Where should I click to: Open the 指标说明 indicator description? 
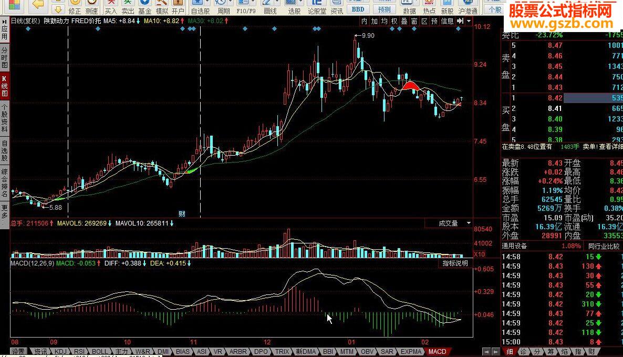(x=455, y=263)
